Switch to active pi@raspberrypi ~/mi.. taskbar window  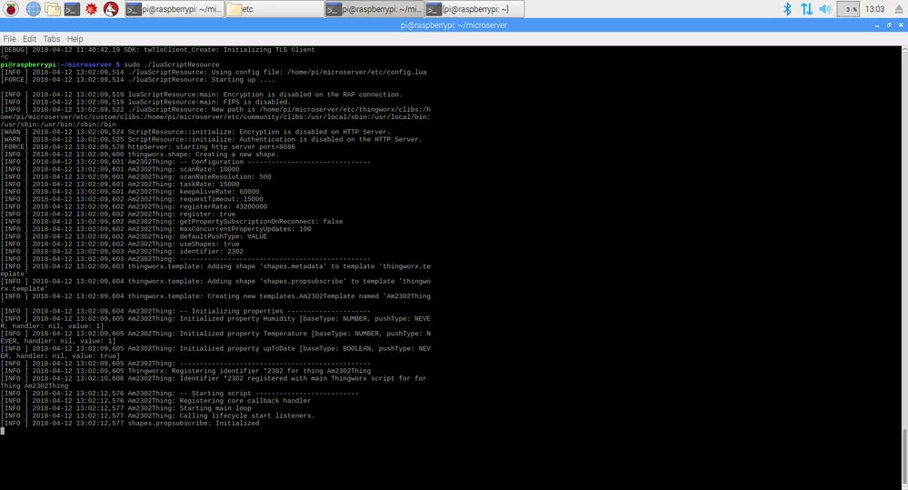coord(374,9)
